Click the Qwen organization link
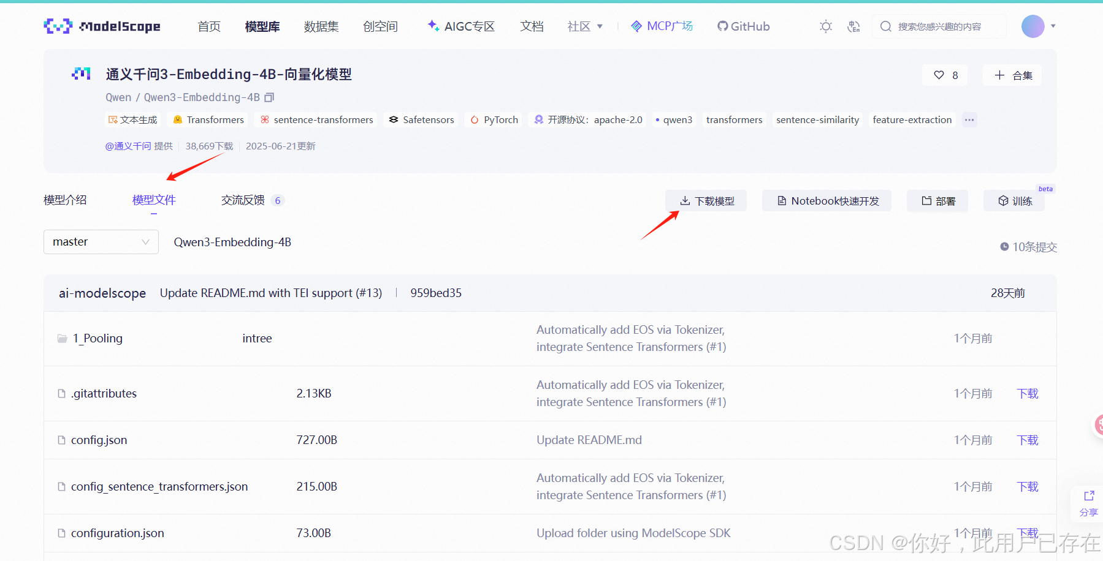 (x=118, y=97)
